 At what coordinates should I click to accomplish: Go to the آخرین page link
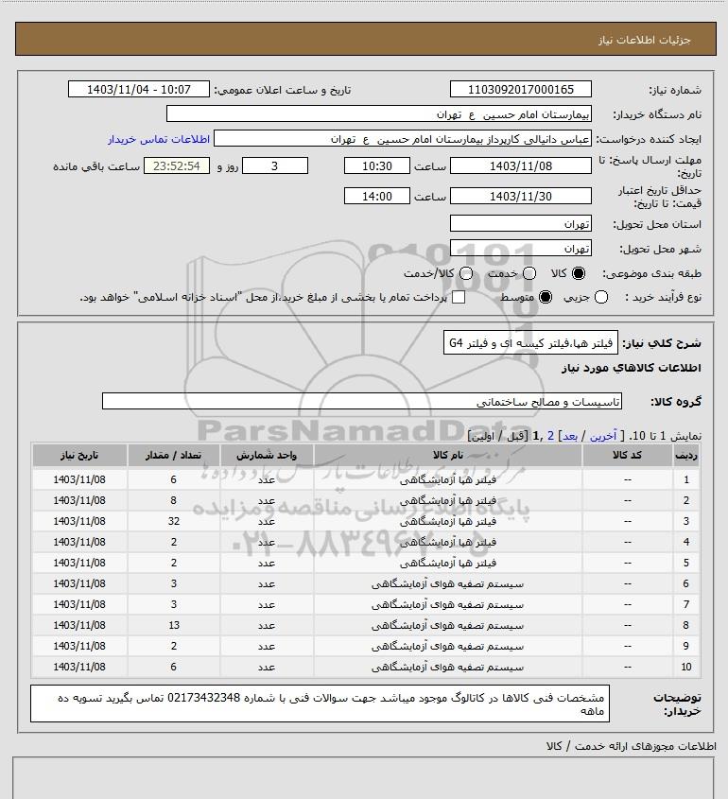coord(602,436)
